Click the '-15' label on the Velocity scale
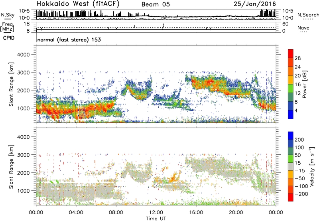Viewport: 319px width, 221px height. (300, 171)
